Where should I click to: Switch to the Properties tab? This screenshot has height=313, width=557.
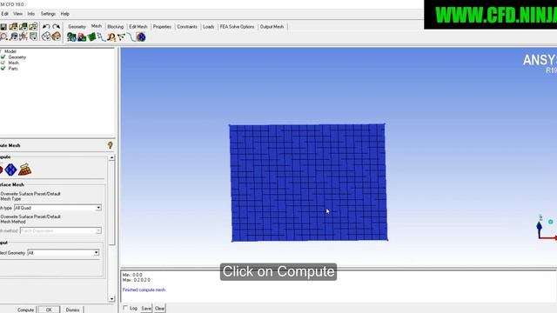162,27
